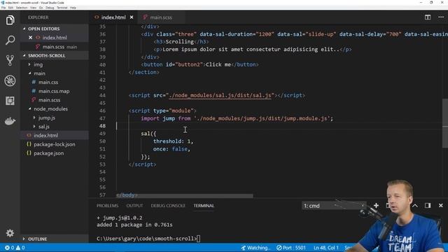Open the Terminal menu
This screenshot has width=448, height=252.
62,8
